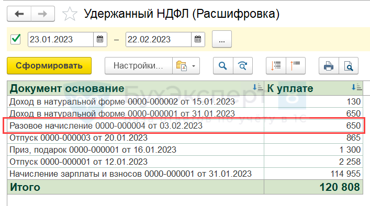Go forward with the right arrow button

(x=43, y=14)
